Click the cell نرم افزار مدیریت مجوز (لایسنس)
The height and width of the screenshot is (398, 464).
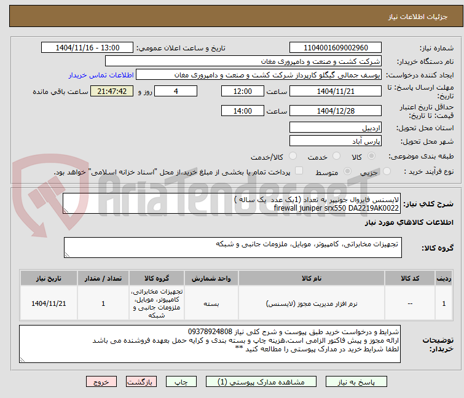tap(312, 303)
